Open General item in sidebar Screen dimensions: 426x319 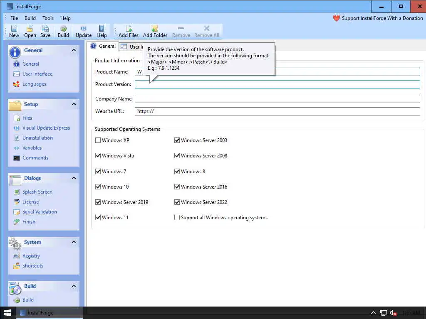click(31, 64)
